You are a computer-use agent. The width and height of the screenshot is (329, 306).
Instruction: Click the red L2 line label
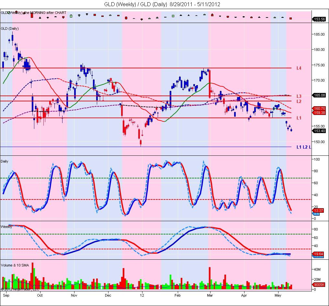[x=299, y=101]
